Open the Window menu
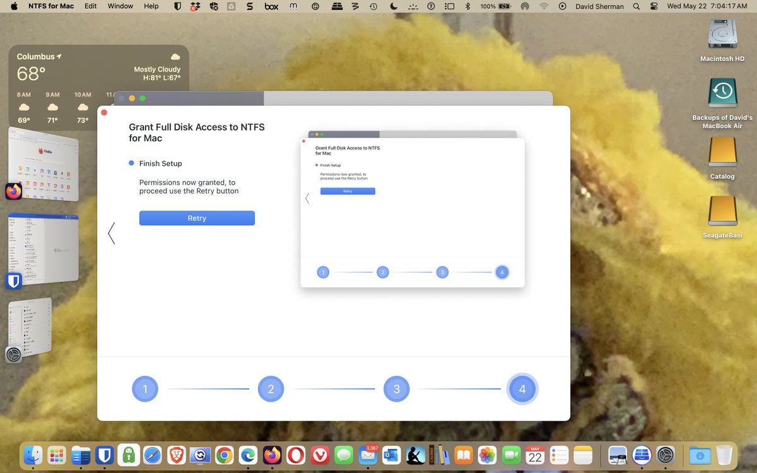The height and width of the screenshot is (473, 757). point(120,6)
